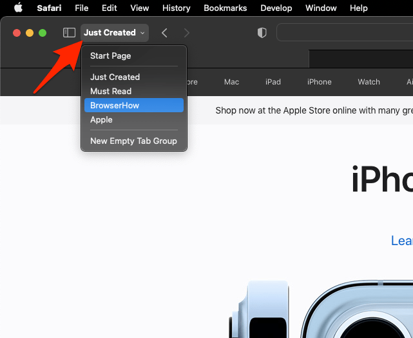Click the Safari address bar
The width and height of the screenshot is (413, 338).
[x=345, y=33]
